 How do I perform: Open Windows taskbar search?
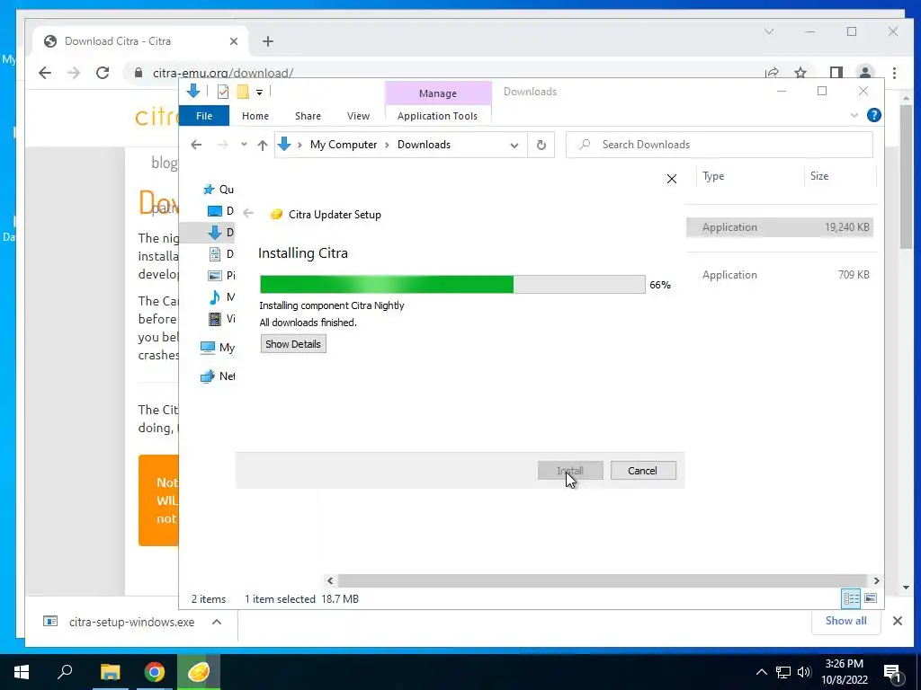[x=65, y=672]
